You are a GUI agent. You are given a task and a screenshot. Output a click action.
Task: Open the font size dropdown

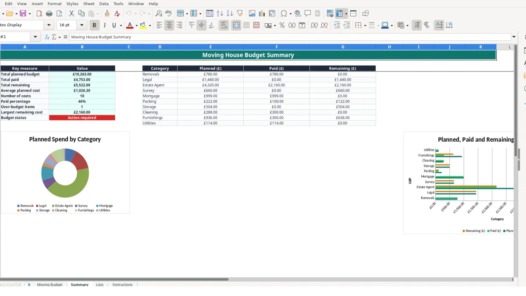pos(82,25)
